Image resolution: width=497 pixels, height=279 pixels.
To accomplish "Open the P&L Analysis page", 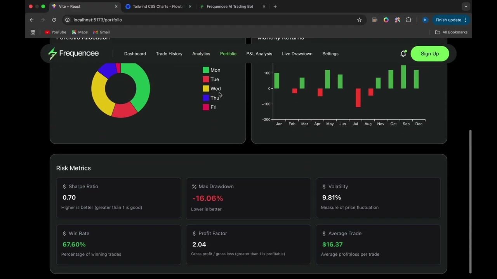I will coord(259,53).
